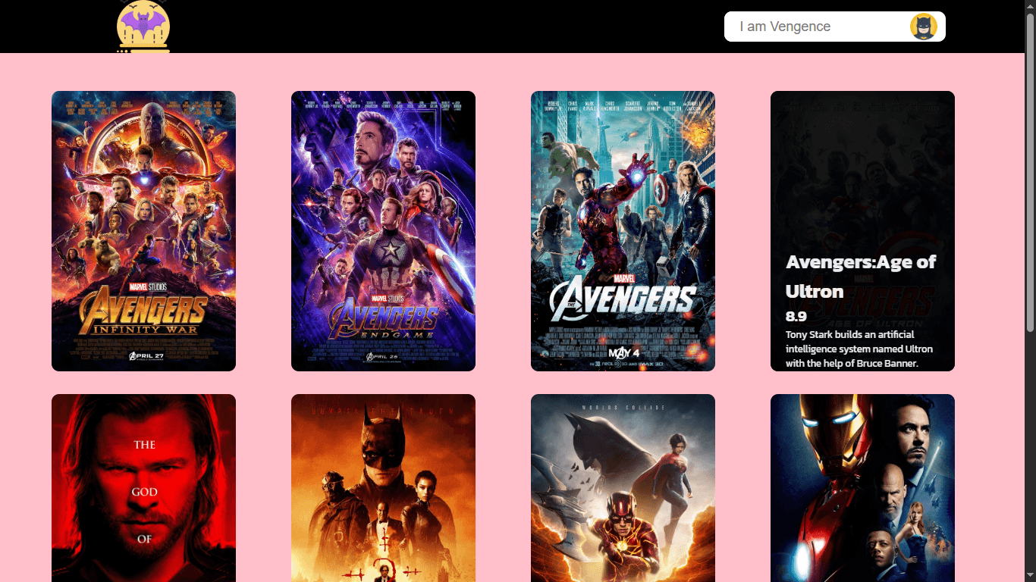Open the Avengers: Age of Ultron card
Image resolution: width=1036 pixels, height=582 pixels.
pos(862,231)
